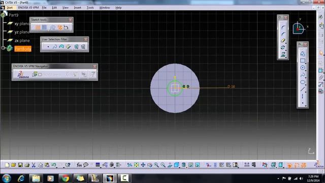Click the Select arrow tool on right toolbar
Screen dimensions: 325x183
pos(321,53)
